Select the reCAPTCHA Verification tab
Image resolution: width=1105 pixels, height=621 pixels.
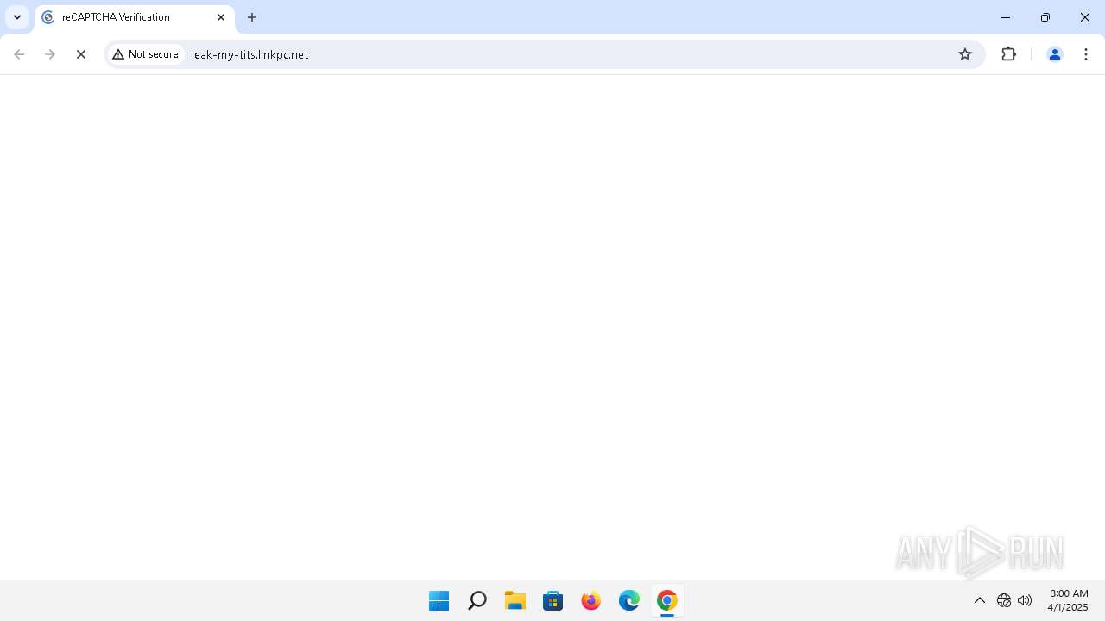click(134, 17)
